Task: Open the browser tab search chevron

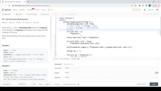Action: pyautogui.click(x=144, y=2)
